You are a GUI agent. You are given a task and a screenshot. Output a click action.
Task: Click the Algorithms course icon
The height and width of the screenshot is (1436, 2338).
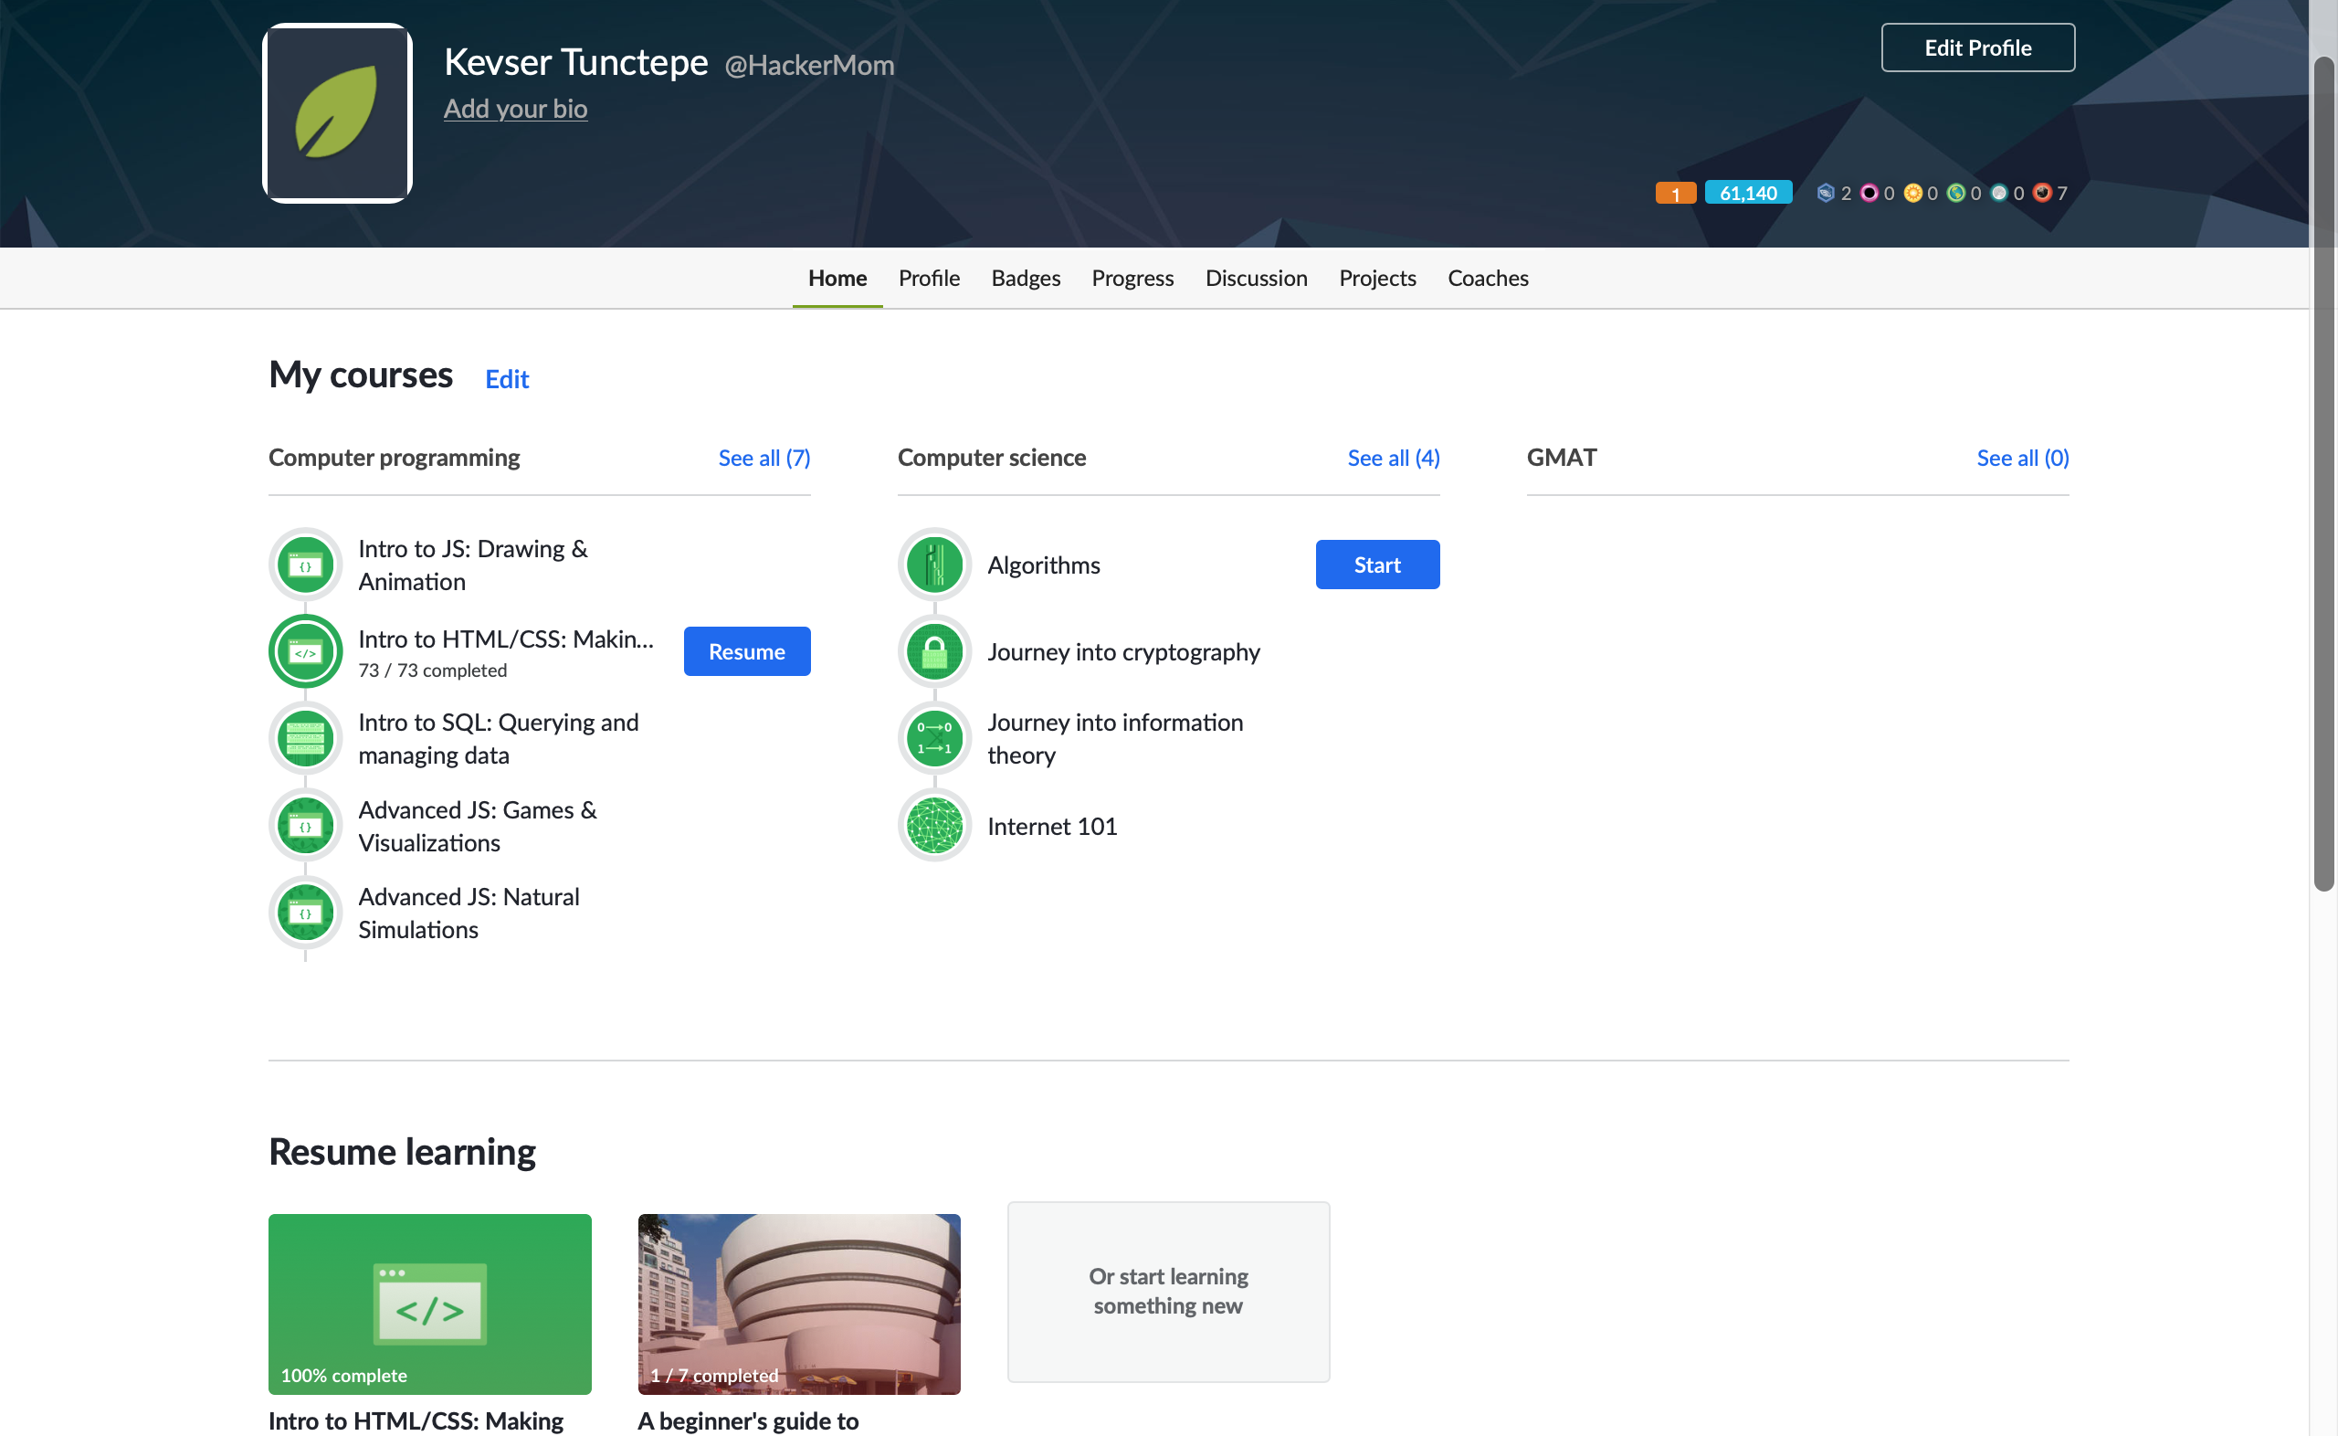934,565
